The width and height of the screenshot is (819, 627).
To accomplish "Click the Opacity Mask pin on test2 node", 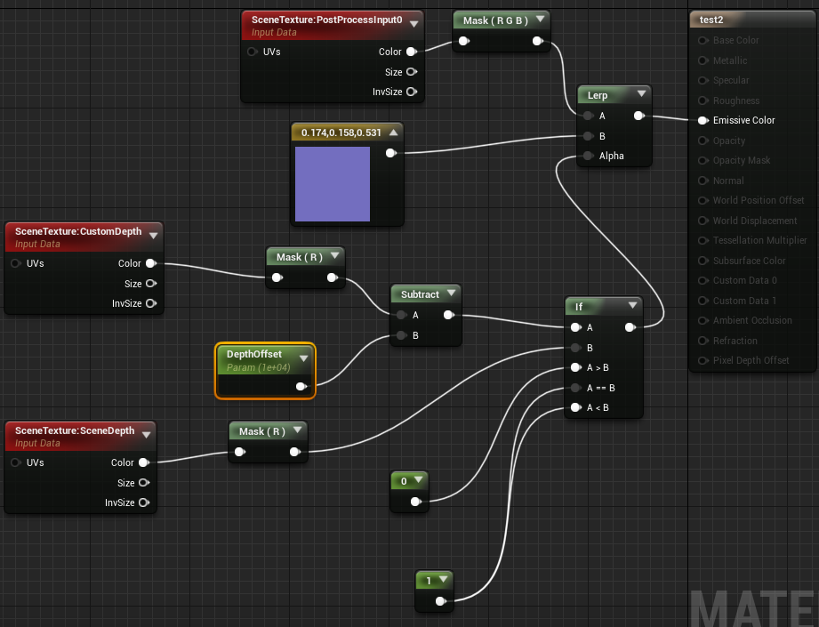I will coord(703,160).
